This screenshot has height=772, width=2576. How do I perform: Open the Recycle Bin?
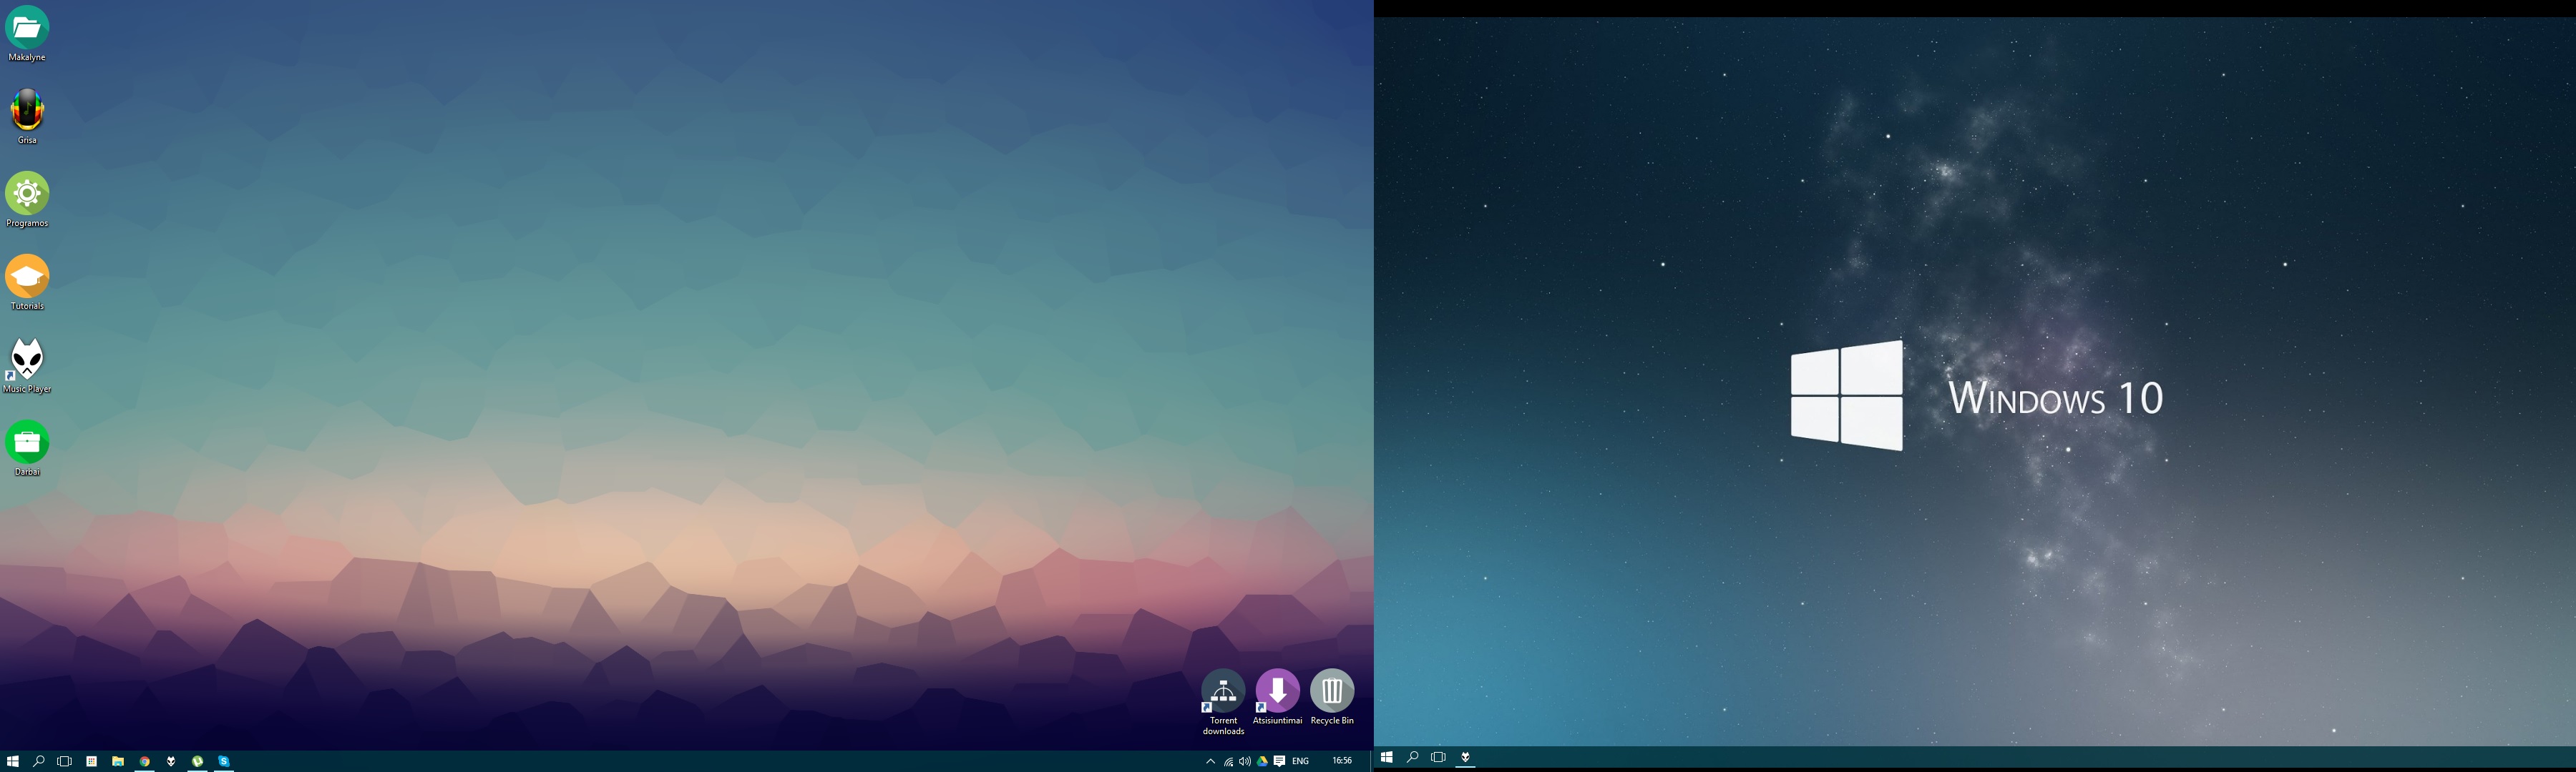[x=1332, y=691]
